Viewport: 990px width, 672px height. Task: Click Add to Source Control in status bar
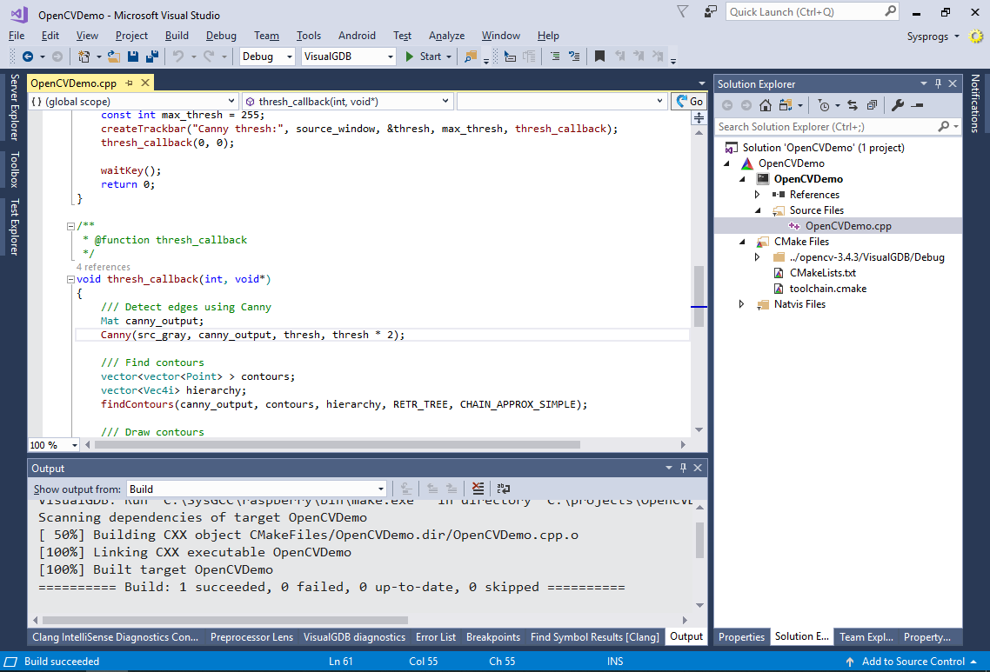click(913, 662)
